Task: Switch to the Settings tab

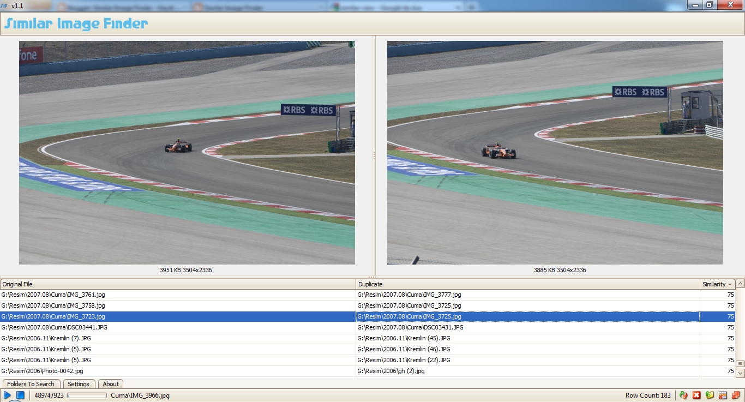Action: click(x=79, y=384)
